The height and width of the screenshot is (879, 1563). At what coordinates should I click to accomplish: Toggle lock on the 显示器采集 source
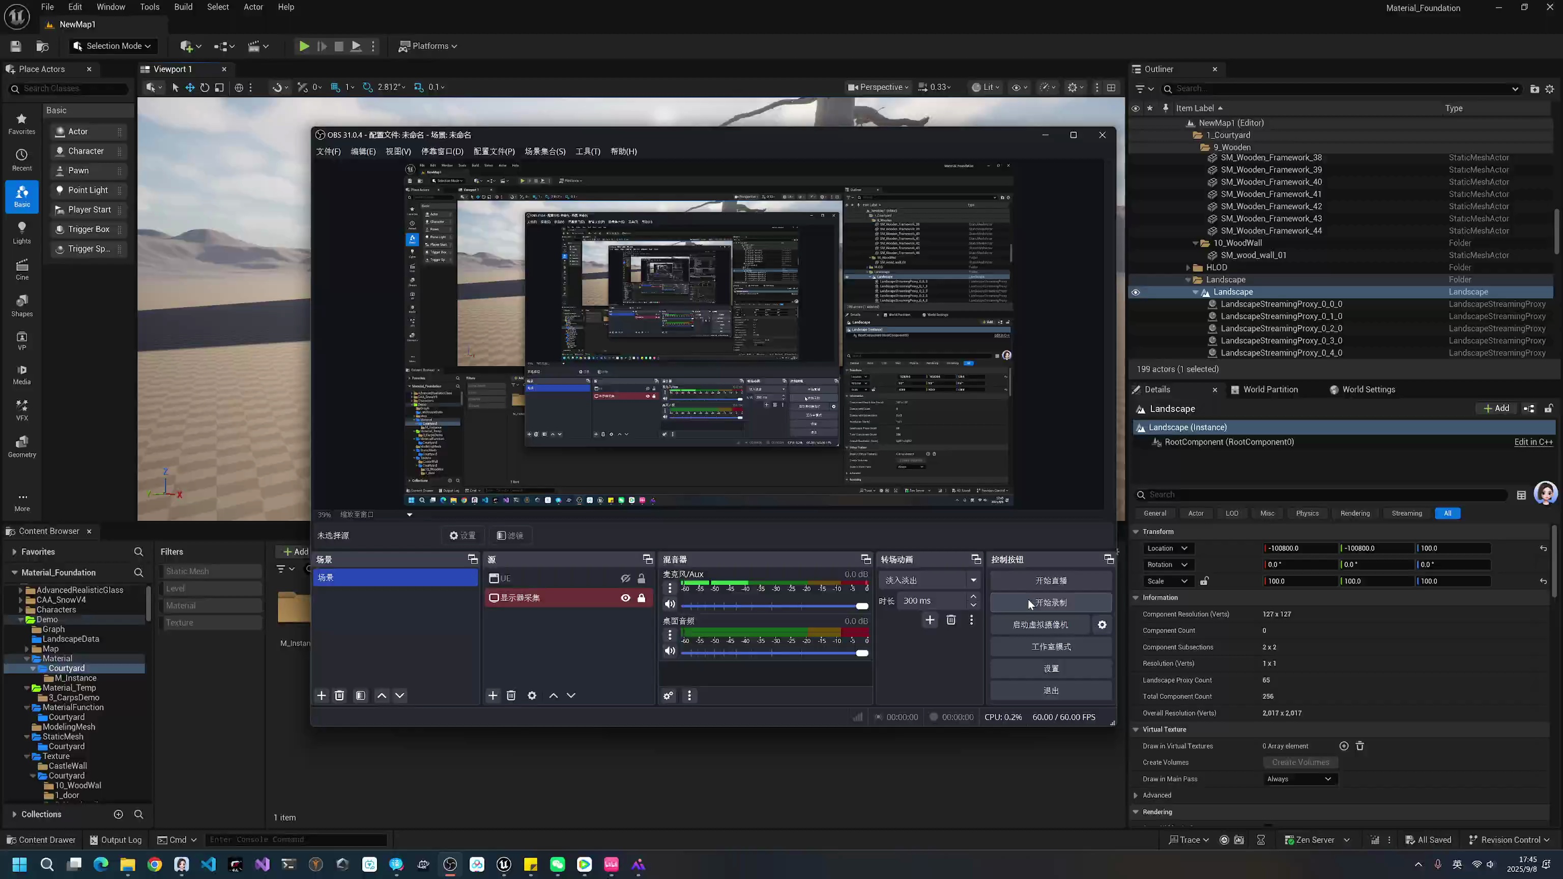[x=642, y=598]
